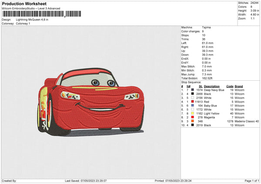Click the Baby Blue color swatch
This screenshot has height=184, width=261.
coord(192,105)
